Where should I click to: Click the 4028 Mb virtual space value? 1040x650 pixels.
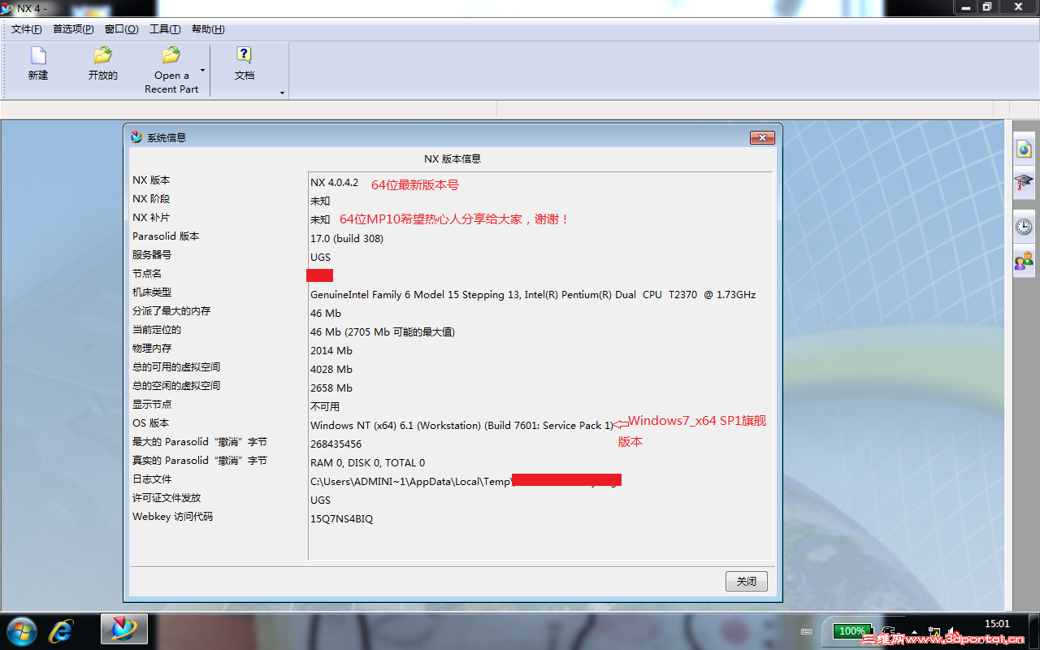click(x=331, y=370)
